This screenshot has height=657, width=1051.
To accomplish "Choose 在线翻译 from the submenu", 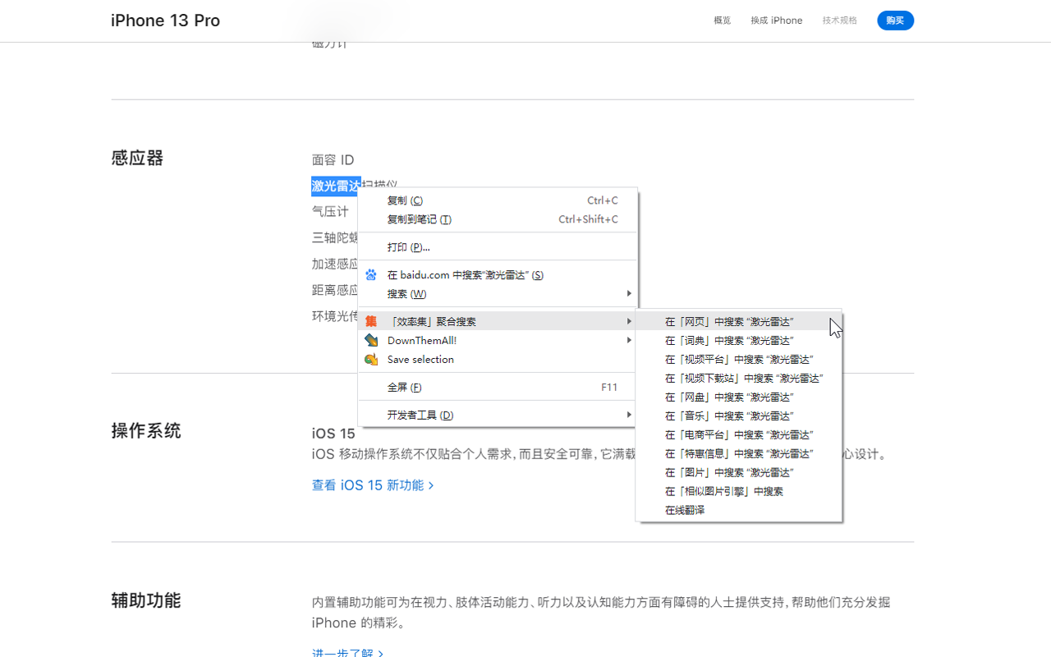I will point(739,511).
